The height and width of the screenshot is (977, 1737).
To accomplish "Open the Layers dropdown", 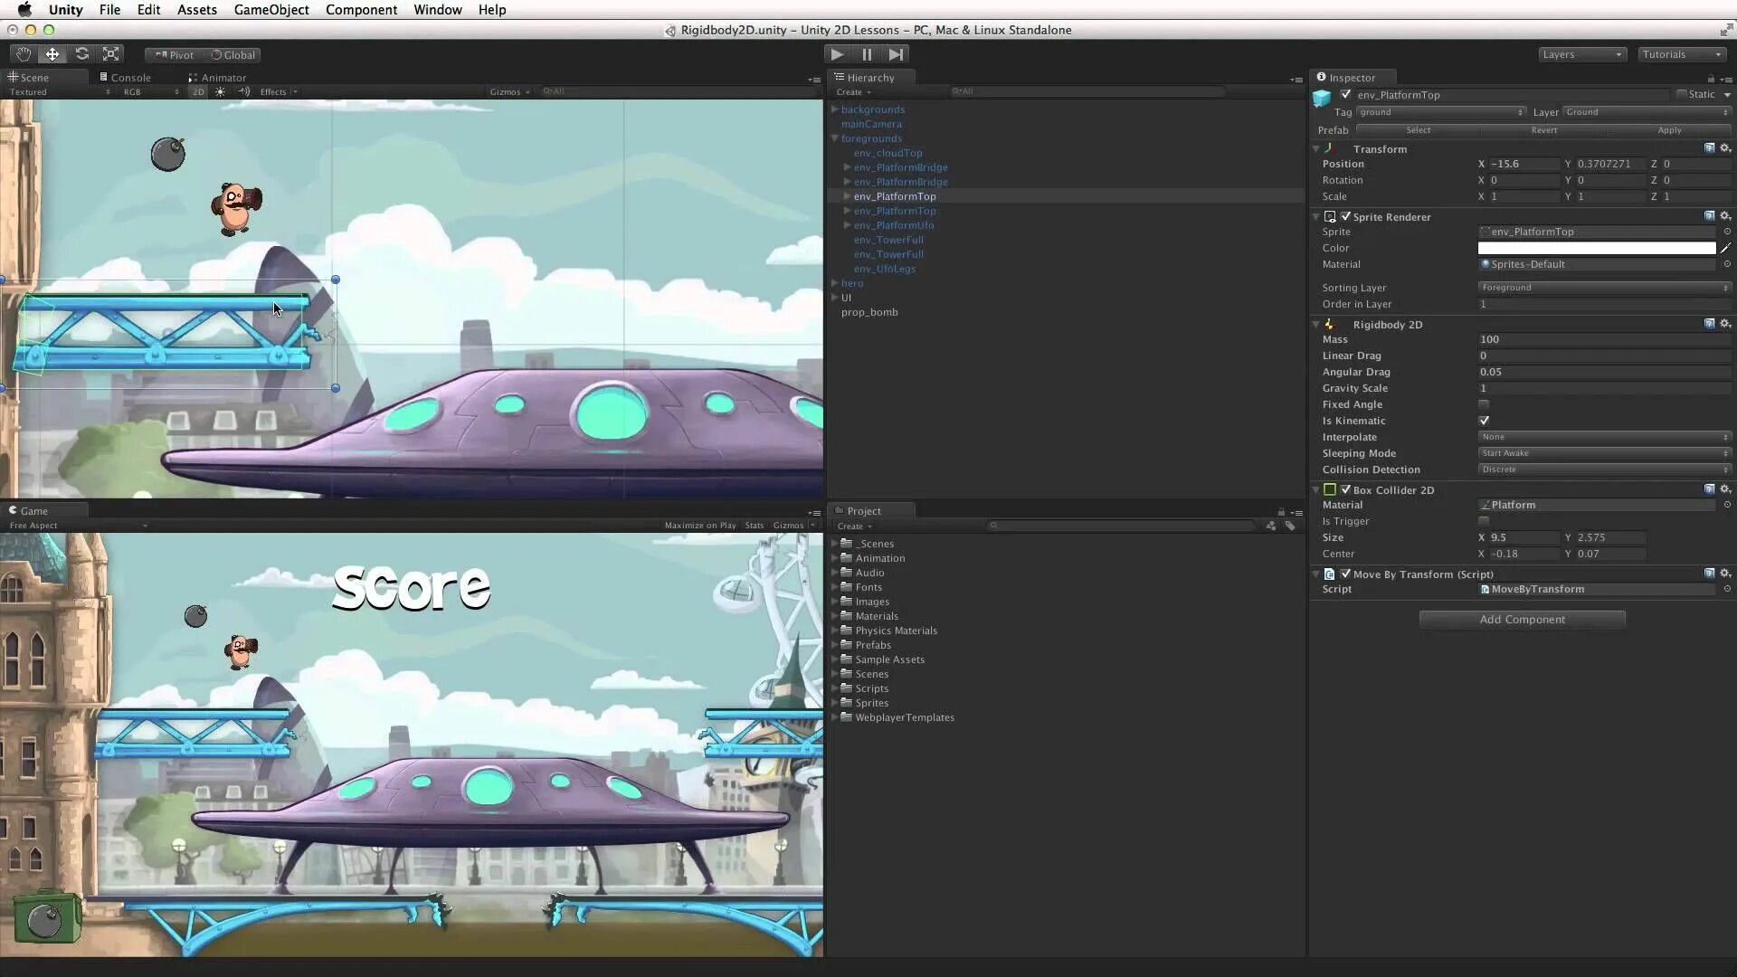I will tap(1582, 54).
